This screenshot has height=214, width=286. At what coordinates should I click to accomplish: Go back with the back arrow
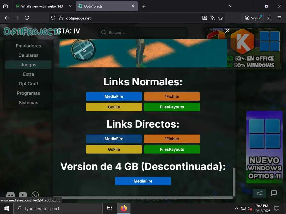[7, 18]
